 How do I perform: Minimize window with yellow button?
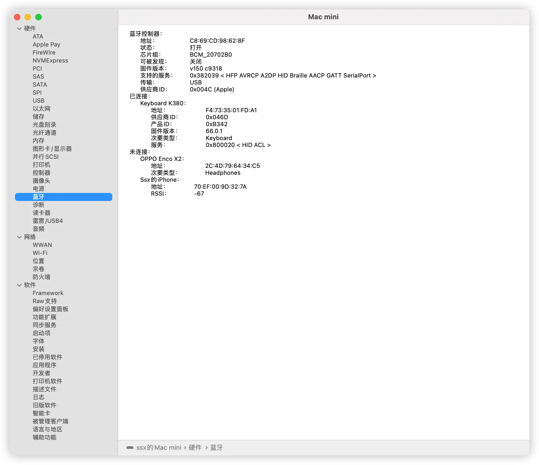[28, 17]
